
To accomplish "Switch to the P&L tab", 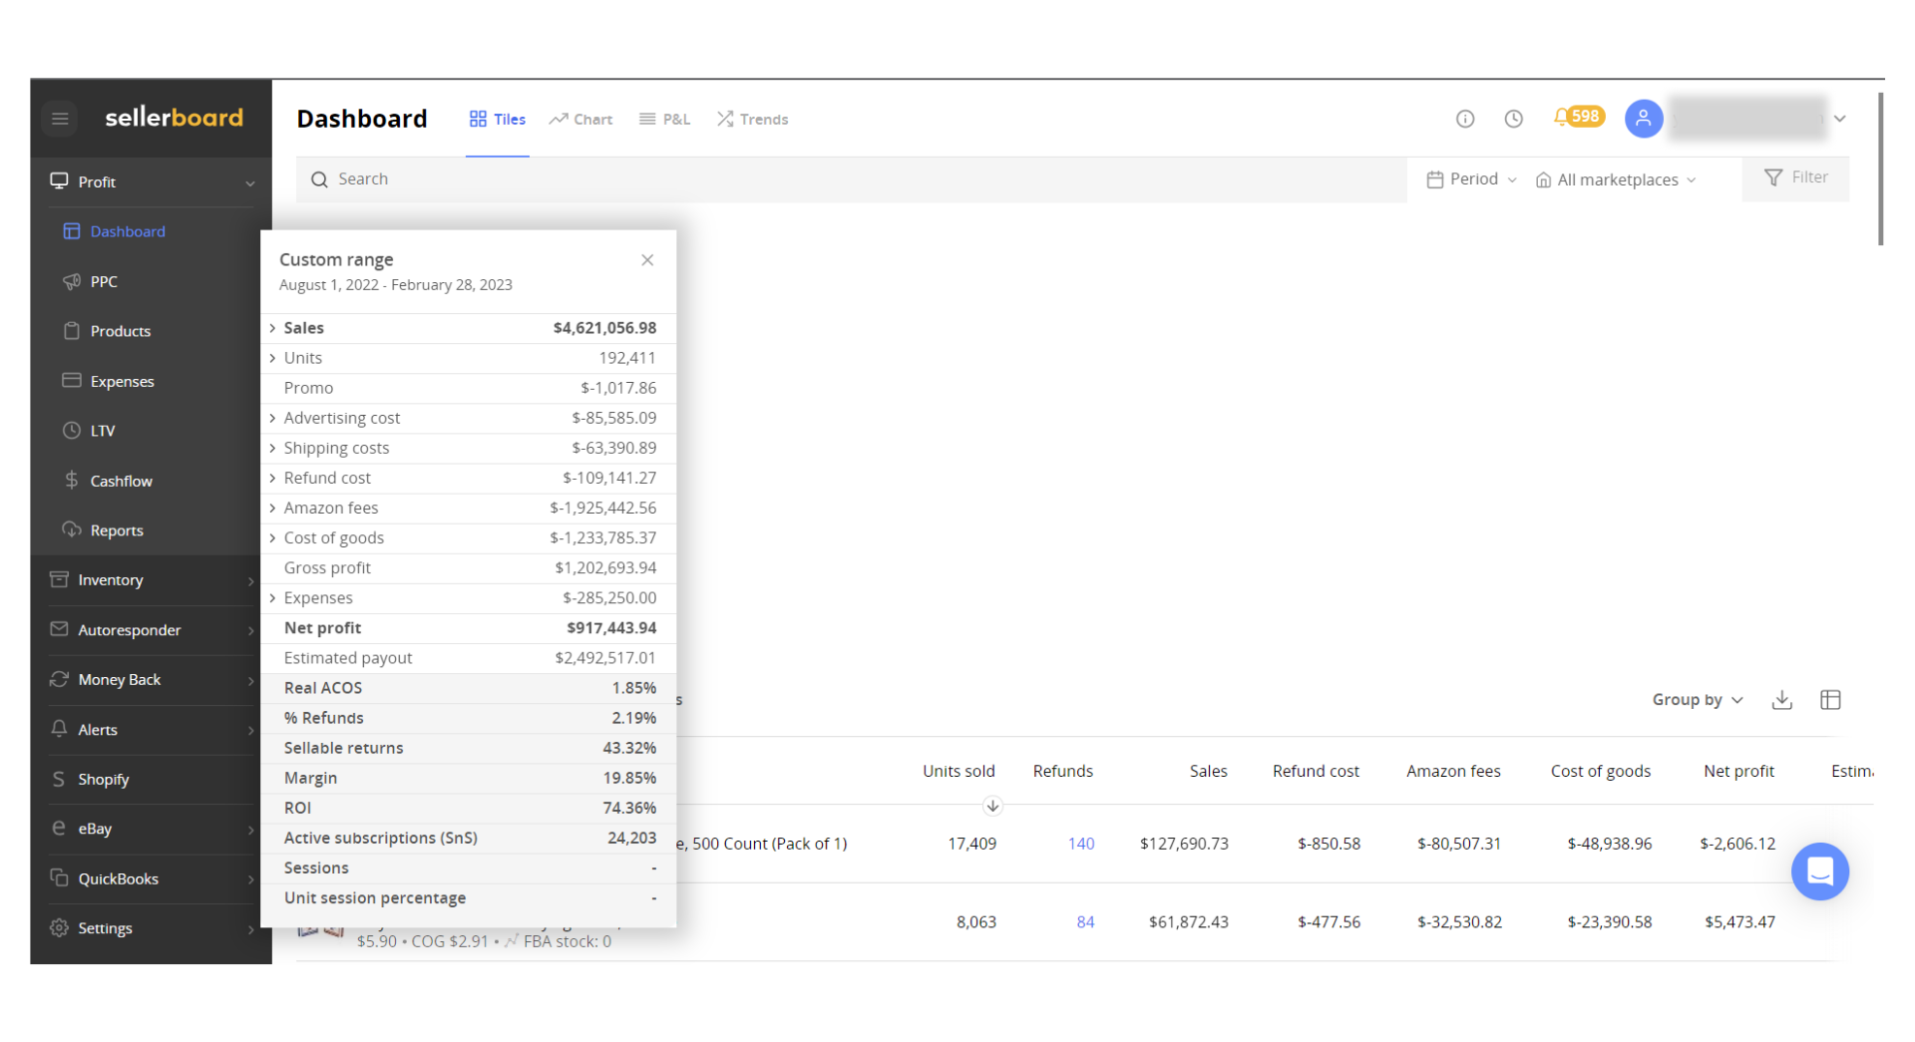I will [664, 119].
